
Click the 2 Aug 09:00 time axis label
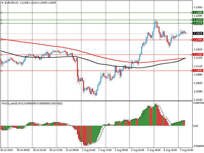pyautogui.click(x=121, y=150)
